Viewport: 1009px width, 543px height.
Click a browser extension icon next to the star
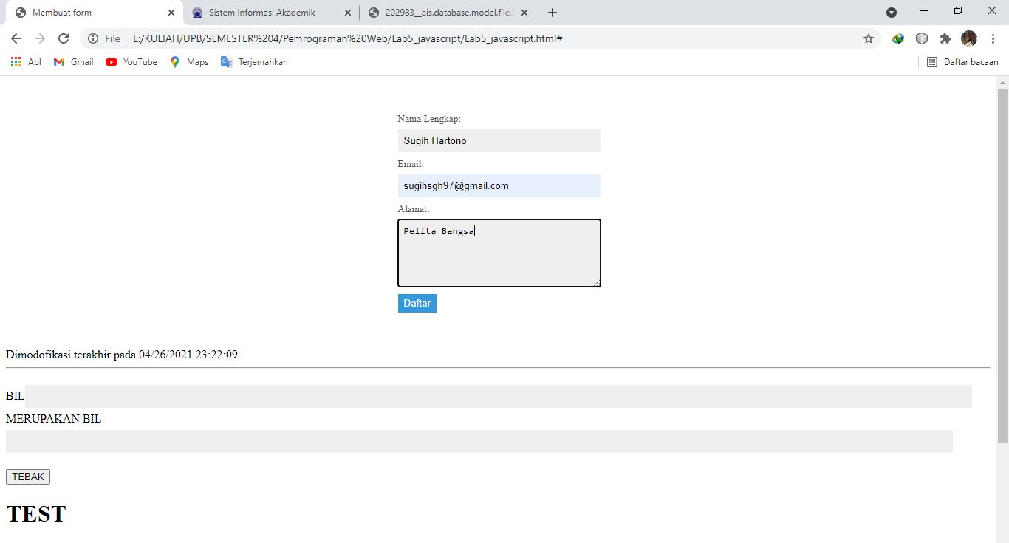pos(897,38)
